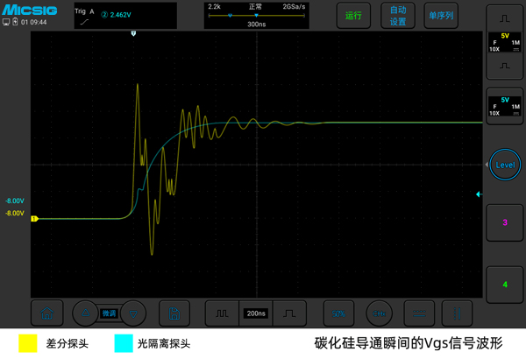Image resolution: width=526 pixels, height=359 pixels.
Task: Toggle the 微调 fine adjust mode
Action: point(109,313)
